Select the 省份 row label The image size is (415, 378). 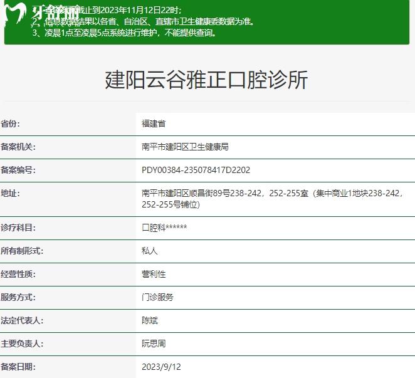tap(11, 124)
